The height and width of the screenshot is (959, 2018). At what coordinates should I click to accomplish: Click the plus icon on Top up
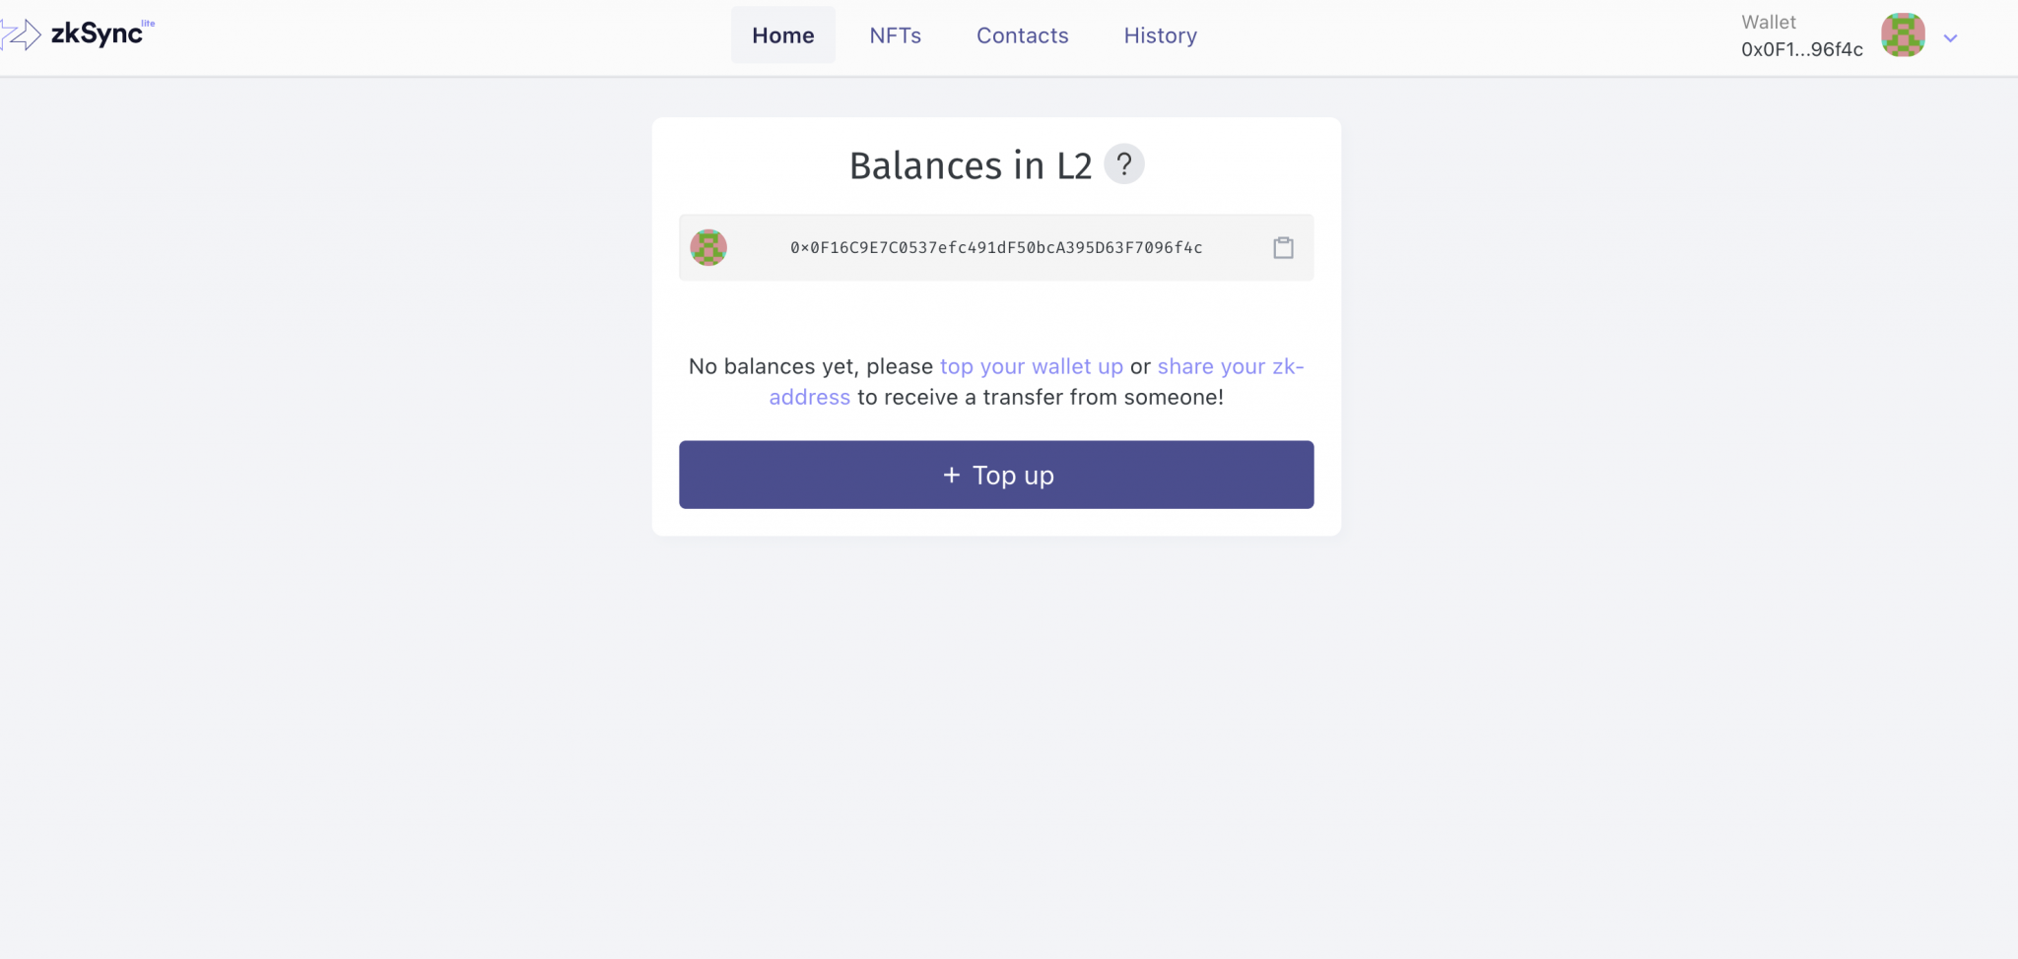tap(951, 476)
